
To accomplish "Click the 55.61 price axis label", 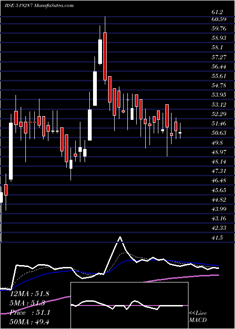I will [x=219, y=76].
